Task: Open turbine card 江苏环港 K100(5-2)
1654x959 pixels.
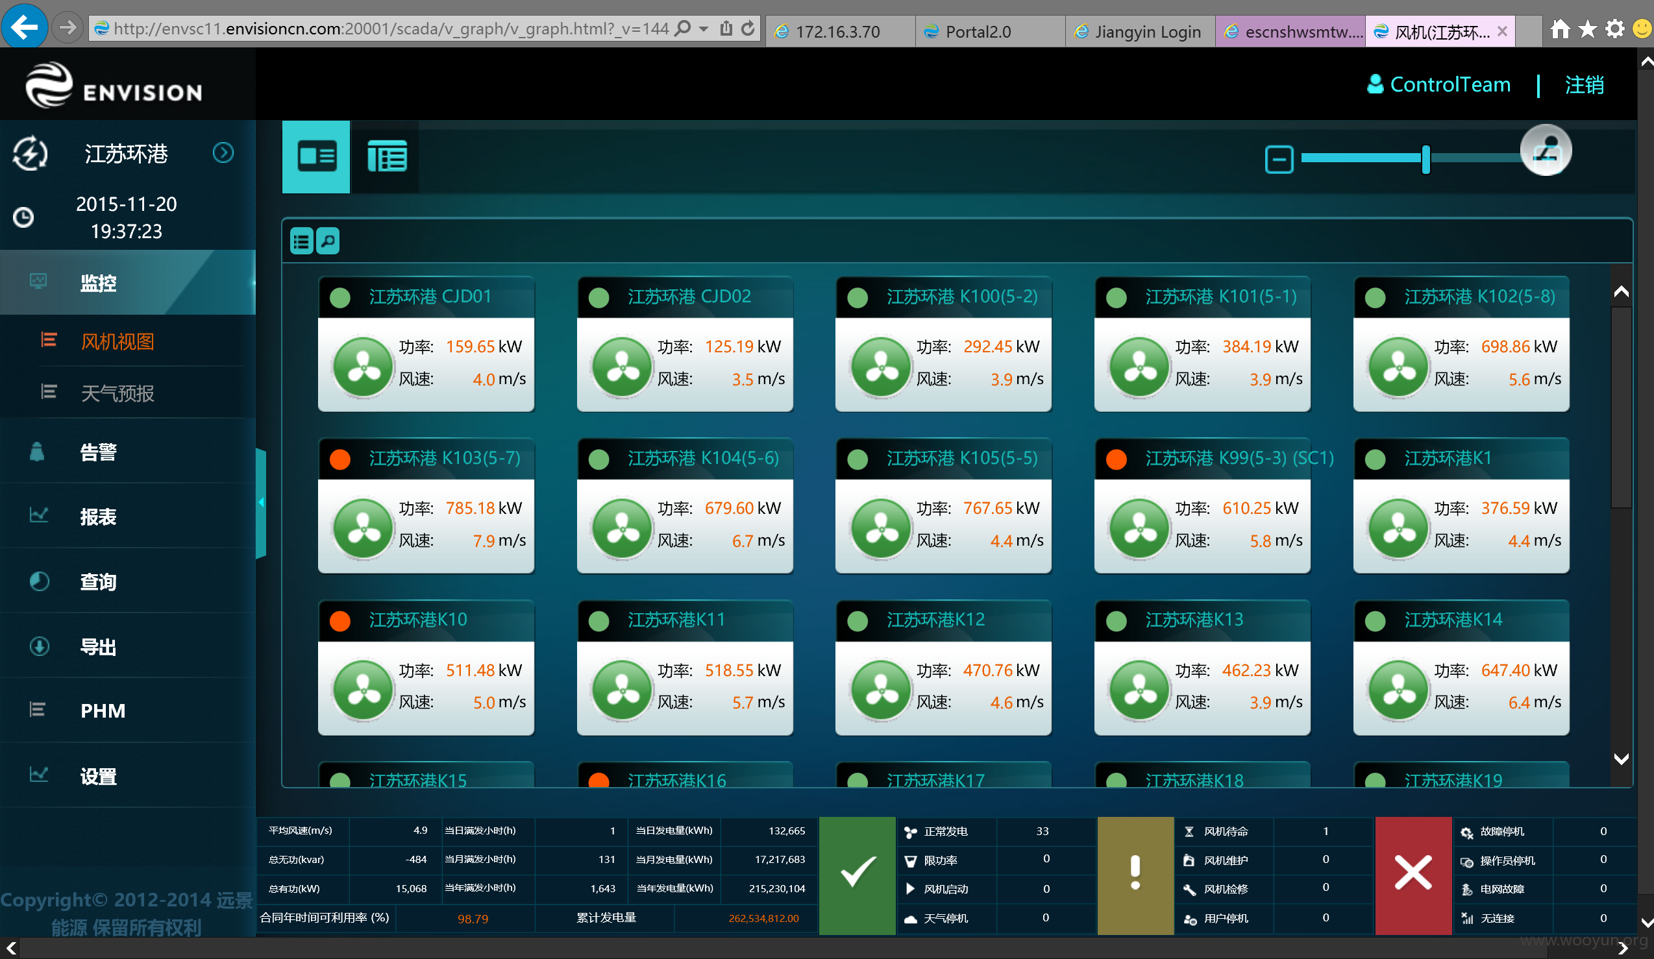Action: pos(943,345)
